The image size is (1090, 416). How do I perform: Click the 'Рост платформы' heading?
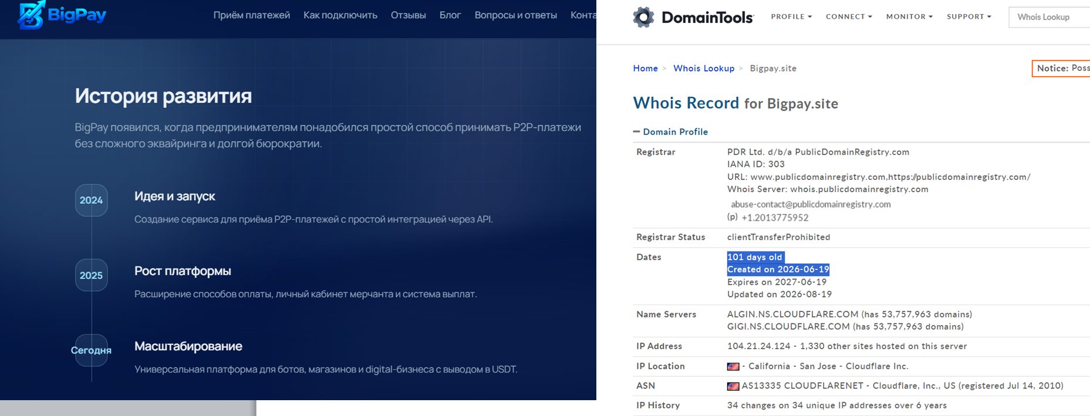coord(183,271)
